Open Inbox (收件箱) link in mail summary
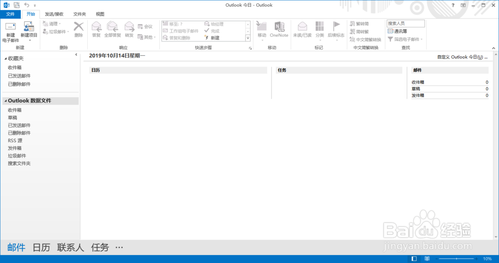This screenshot has height=263, width=499. click(x=418, y=82)
